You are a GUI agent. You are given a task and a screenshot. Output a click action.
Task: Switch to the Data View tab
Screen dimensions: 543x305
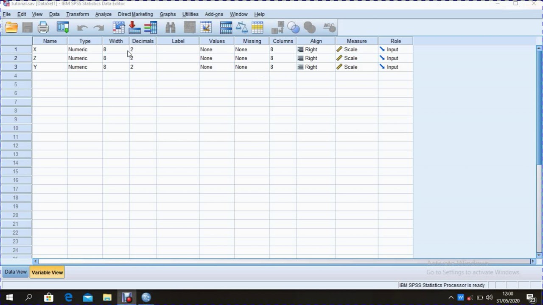click(x=16, y=272)
